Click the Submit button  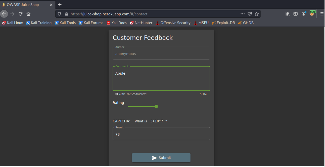[161, 158]
